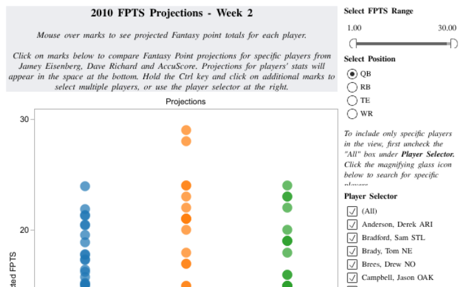
Task: Choose the WR position option
Action: (x=352, y=114)
